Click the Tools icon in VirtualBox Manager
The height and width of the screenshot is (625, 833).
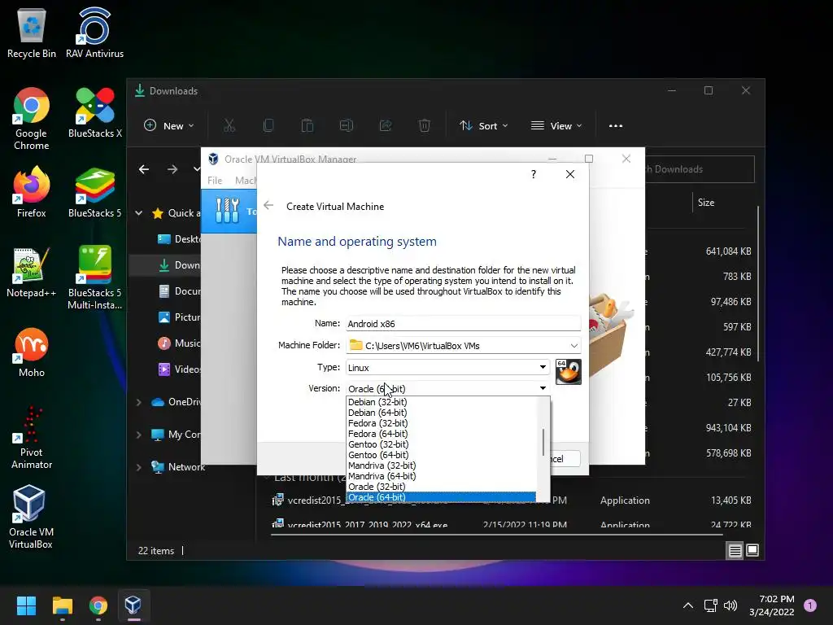point(228,211)
